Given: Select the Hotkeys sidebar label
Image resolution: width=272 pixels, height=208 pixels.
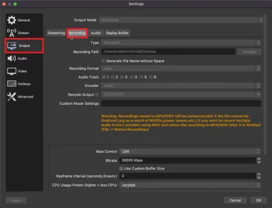Looking at the screenshot, I should point(24,84).
